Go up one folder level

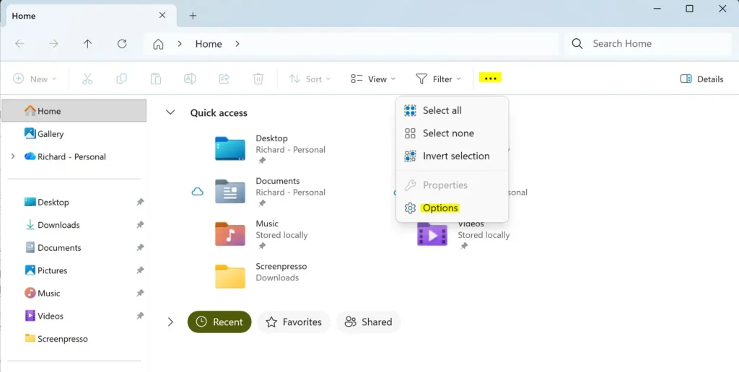pos(87,43)
